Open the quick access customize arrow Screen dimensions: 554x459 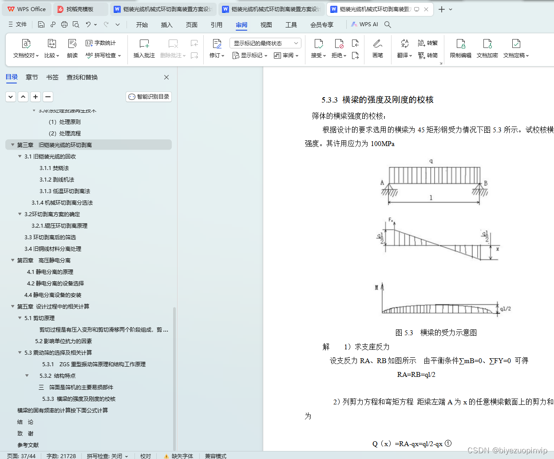(x=118, y=24)
